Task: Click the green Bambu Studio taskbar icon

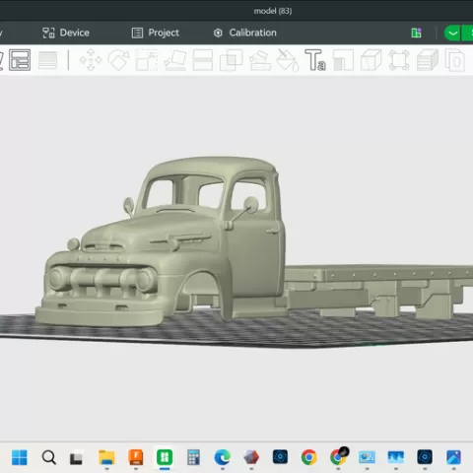Action: pos(165,457)
